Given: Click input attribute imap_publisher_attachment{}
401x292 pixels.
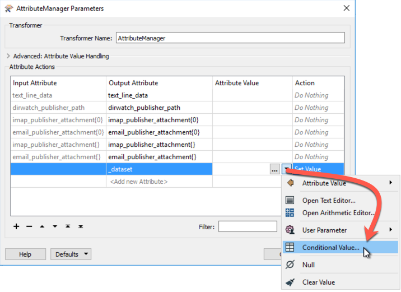Looking at the screenshot, I should point(58,145).
